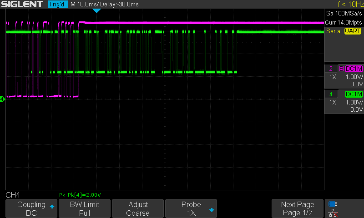364x218 pixels.
Task: Click the blue arrow on Coupling softkey
Action: 52,206
